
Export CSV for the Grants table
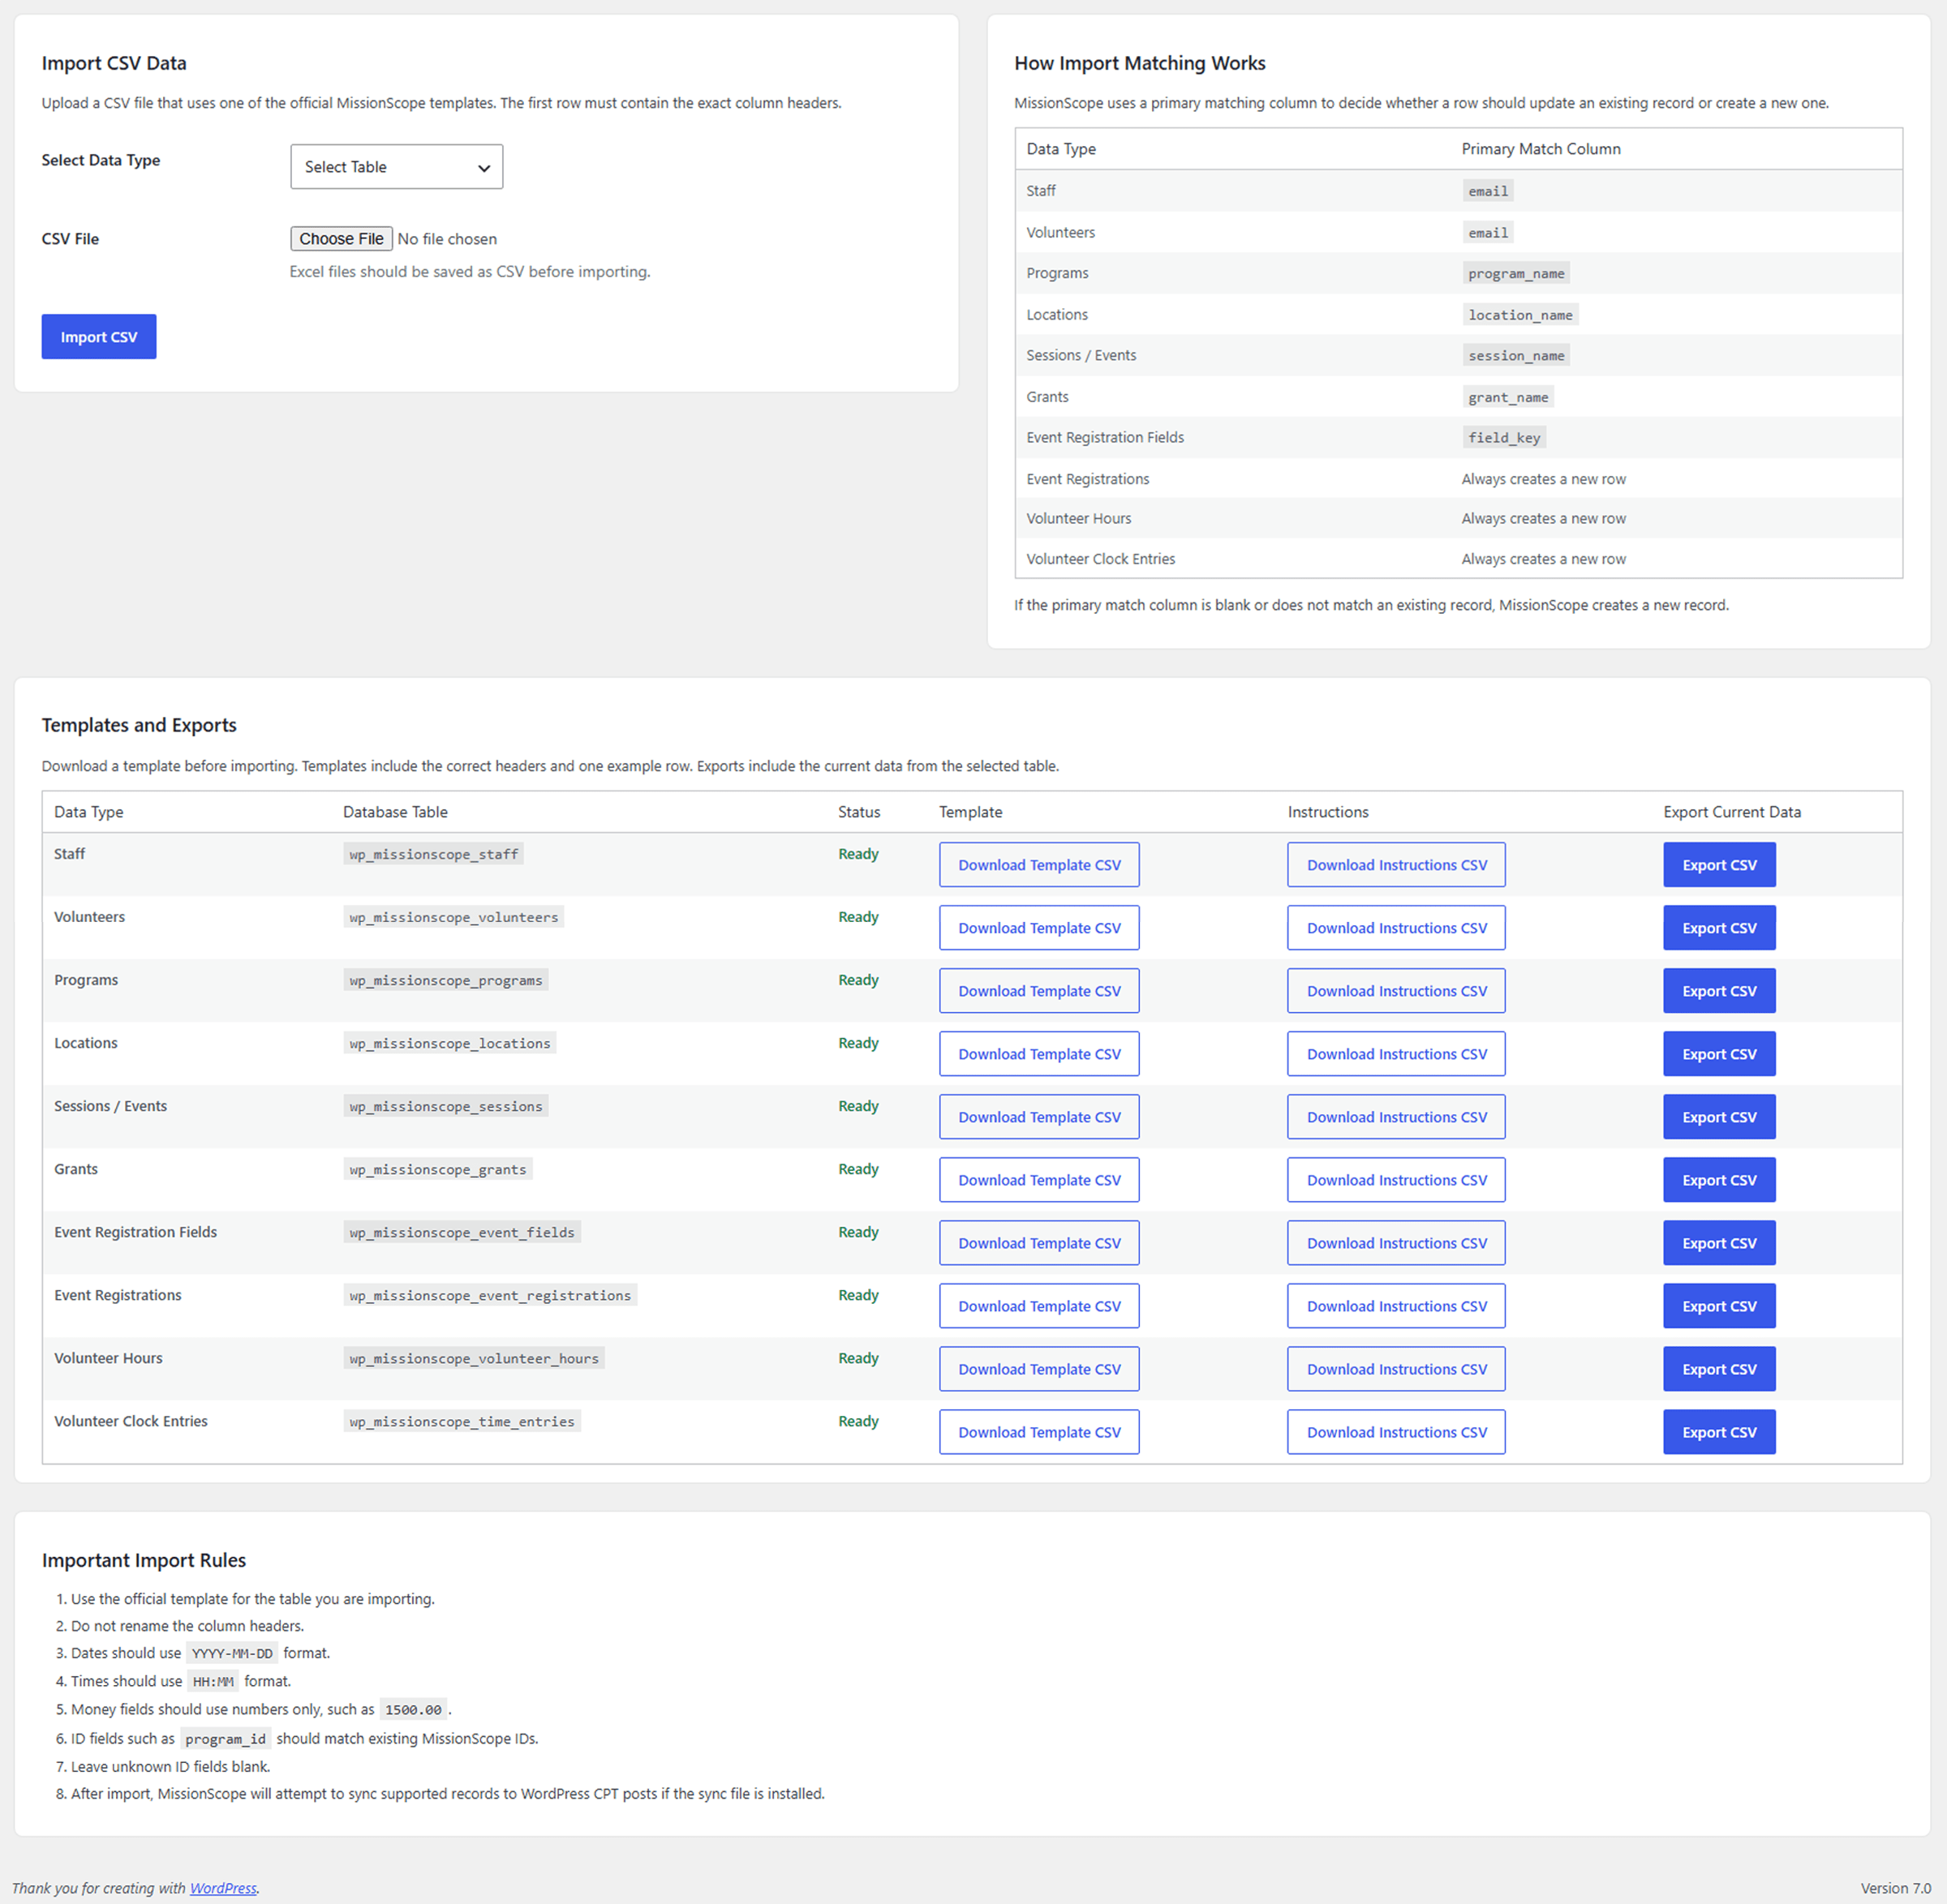[x=1719, y=1180]
